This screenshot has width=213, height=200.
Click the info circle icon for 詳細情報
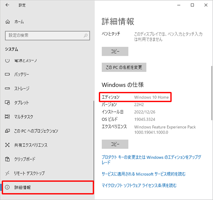(7, 187)
